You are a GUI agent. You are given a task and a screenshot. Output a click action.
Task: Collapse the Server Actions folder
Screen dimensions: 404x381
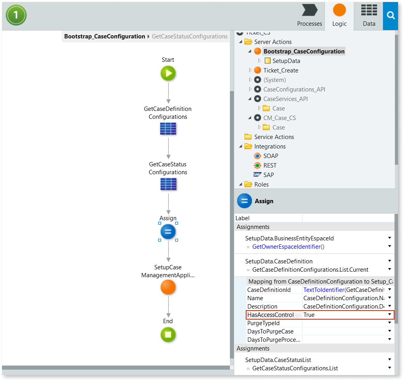point(241,42)
